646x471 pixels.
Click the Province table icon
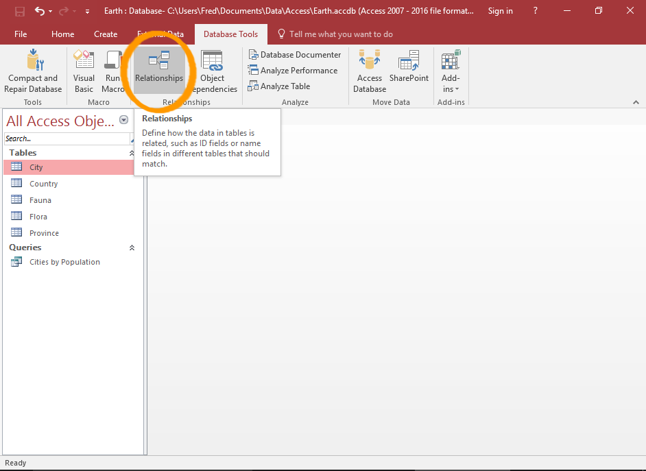pos(16,232)
